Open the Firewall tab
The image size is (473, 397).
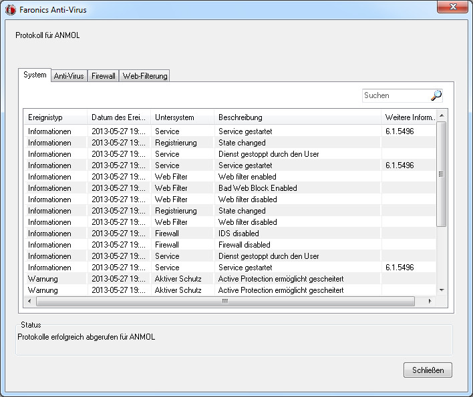[103, 76]
